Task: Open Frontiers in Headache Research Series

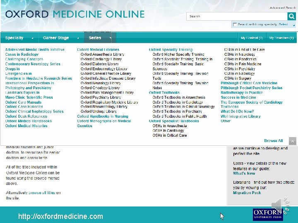Action: coord(38,78)
